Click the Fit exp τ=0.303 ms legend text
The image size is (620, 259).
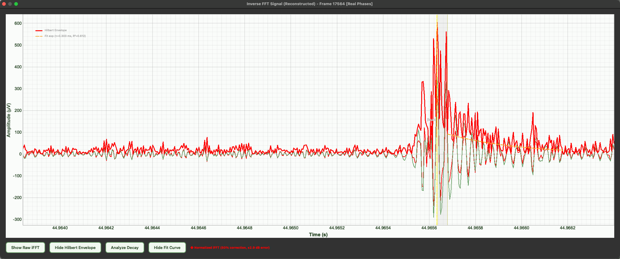65,36
